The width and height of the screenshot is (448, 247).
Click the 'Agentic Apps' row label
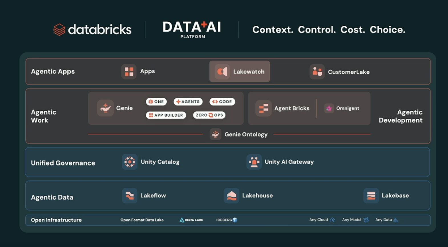pos(53,71)
